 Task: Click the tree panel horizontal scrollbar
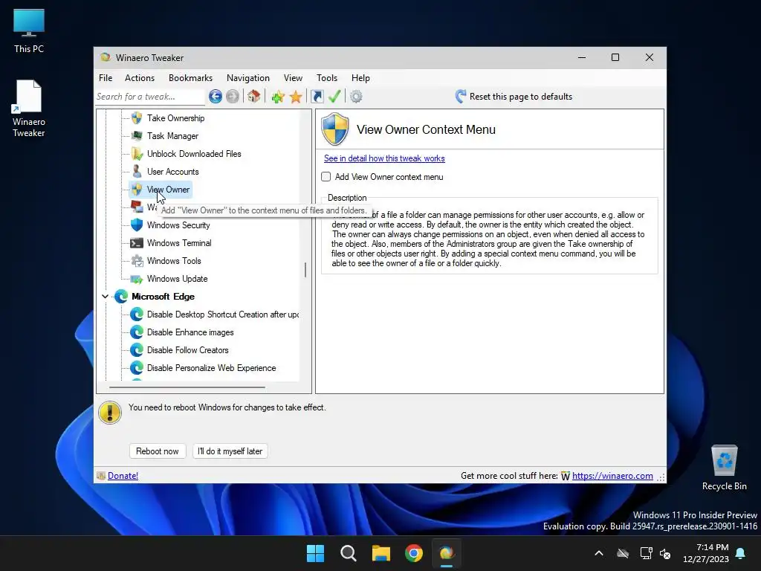click(x=187, y=387)
